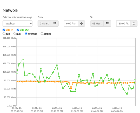Click the '09:50:00 PM' x-axis label
The image size is (140, 113).
coord(117,111)
